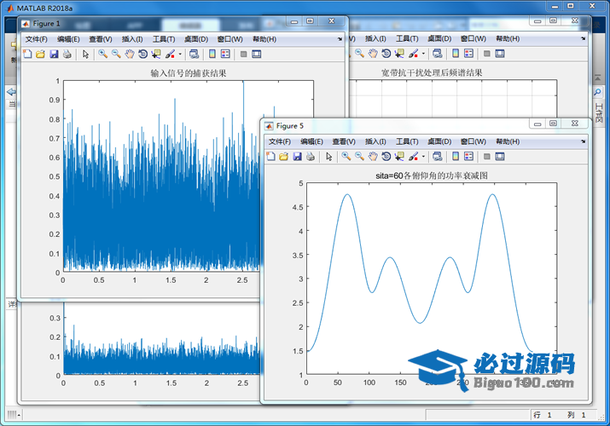Hide Plot Tools icon in Figure 5
The image size is (610, 426).
click(486, 157)
